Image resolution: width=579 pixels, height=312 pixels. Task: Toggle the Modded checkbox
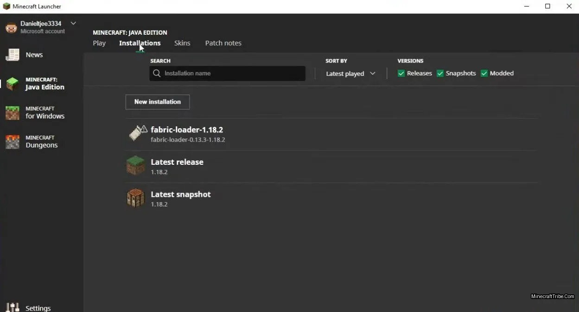tap(484, 73)
